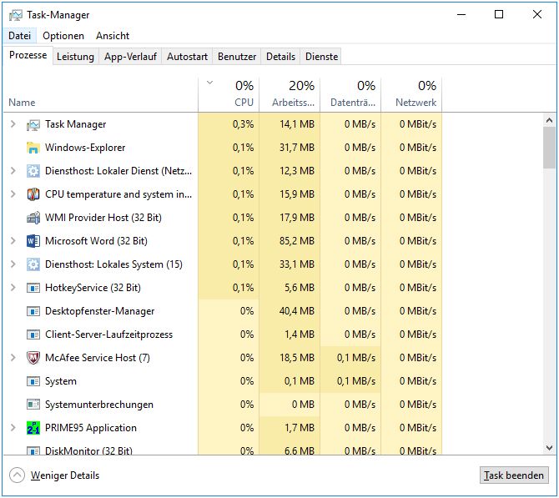Click the Weniger Details arrow circle icon
This screenshot has height=498, width=559.
tap(17, 475)
